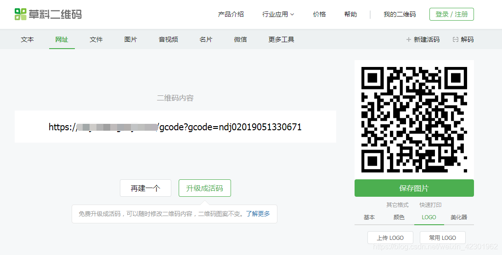Open the 价格 page
The height and width of the screenshot is (255, 502).
(x=319, y=14)
